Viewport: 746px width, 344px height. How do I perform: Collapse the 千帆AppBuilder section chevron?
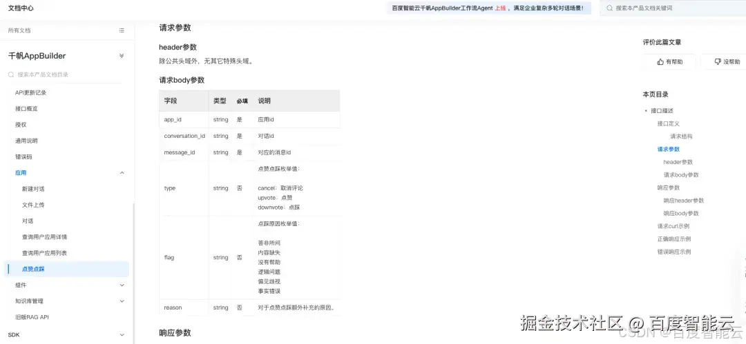click(122, 56)
